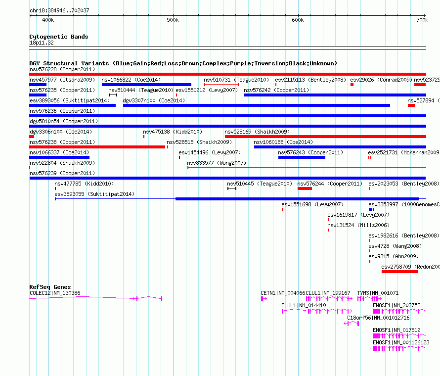The image size is (440, 376).
Task: Click esv2758709 (Redon) variant label
Action: [410, 267]
